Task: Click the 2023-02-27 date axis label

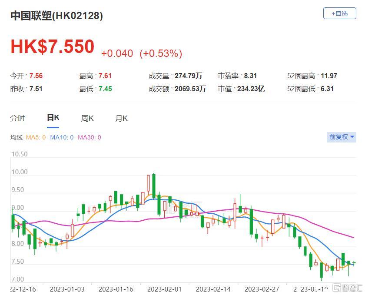Action: click(x=262, y=289)
